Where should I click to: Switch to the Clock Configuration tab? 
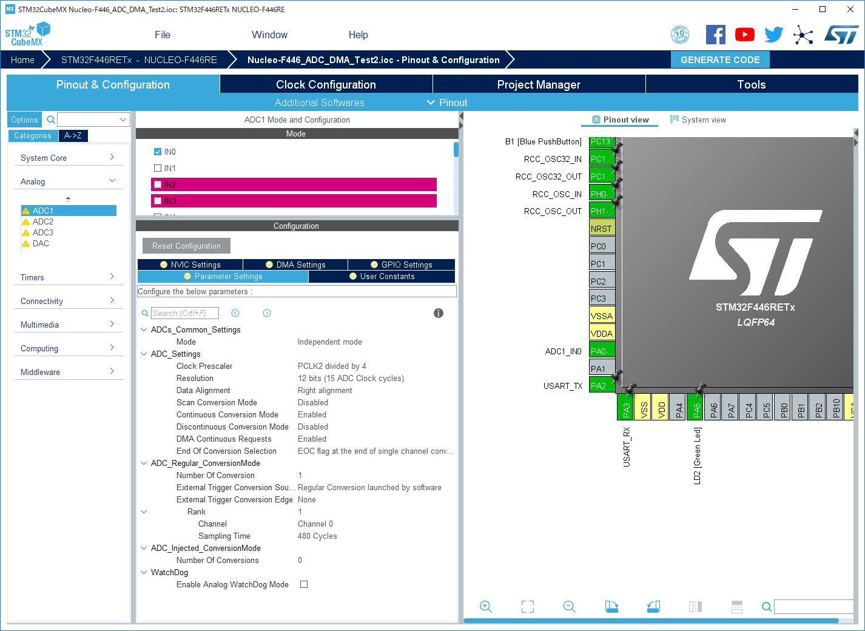tap(326, 84)
